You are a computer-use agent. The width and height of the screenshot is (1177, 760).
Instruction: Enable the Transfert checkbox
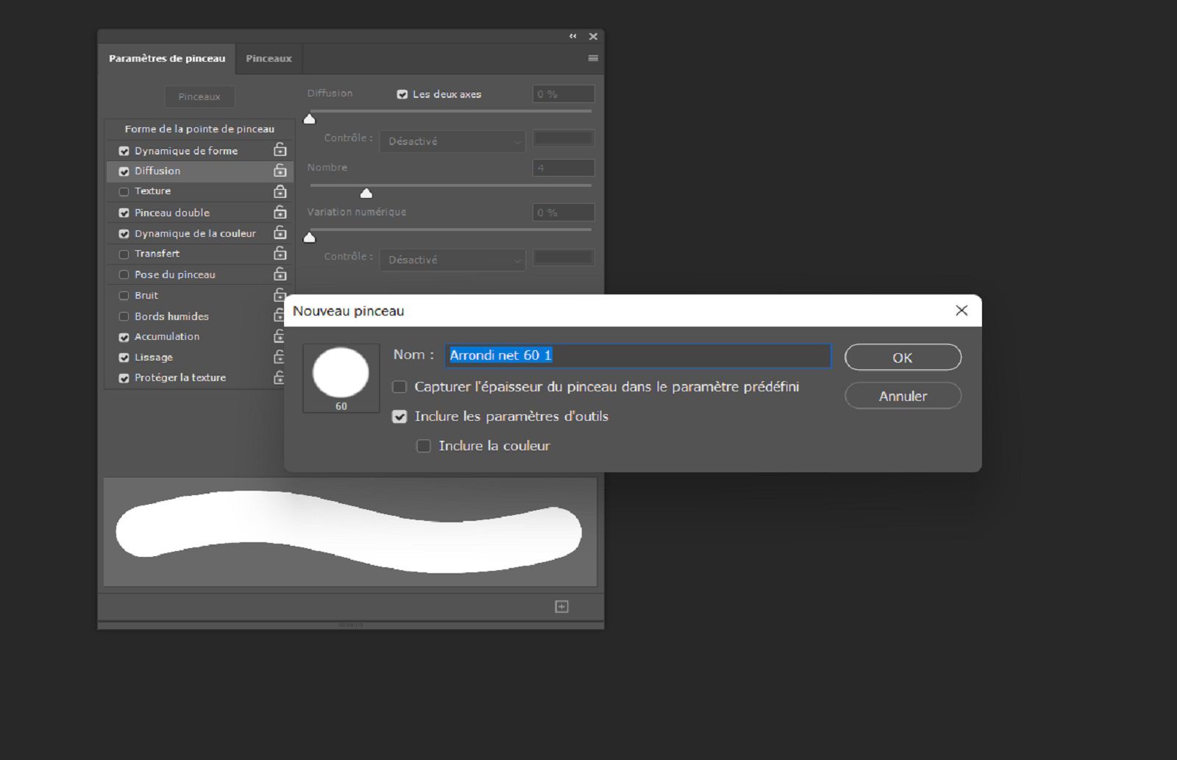124,254
